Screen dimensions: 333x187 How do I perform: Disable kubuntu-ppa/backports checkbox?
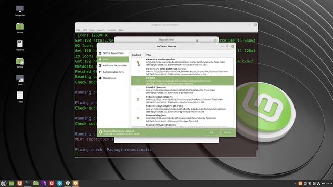(138, 99)
